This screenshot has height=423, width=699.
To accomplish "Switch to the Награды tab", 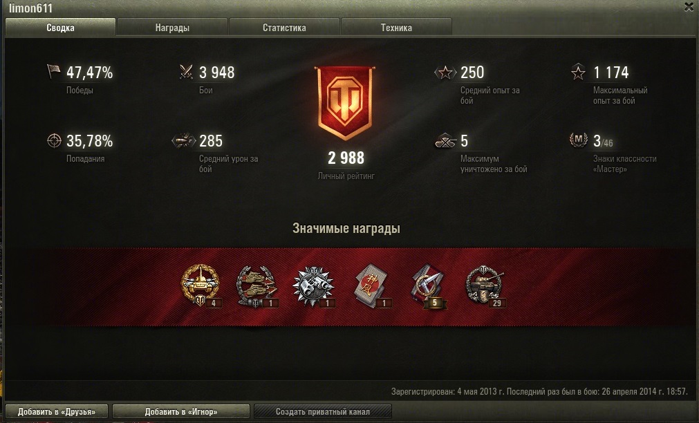I will [x=172, y=27].
